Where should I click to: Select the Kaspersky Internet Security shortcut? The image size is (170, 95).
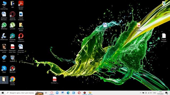pos(12,37)
